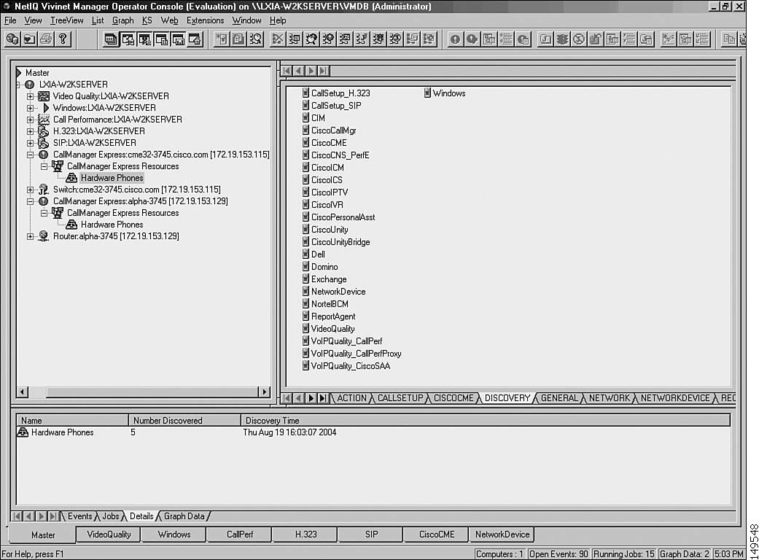
Task: Click the Router alpha-3745 node icon
Action: coord(44,236)
